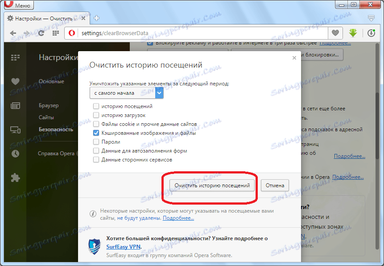Viewport: 384px width, 266px height.
Task: Open the SurfEasy VPN link
Action: pos(124,247)
